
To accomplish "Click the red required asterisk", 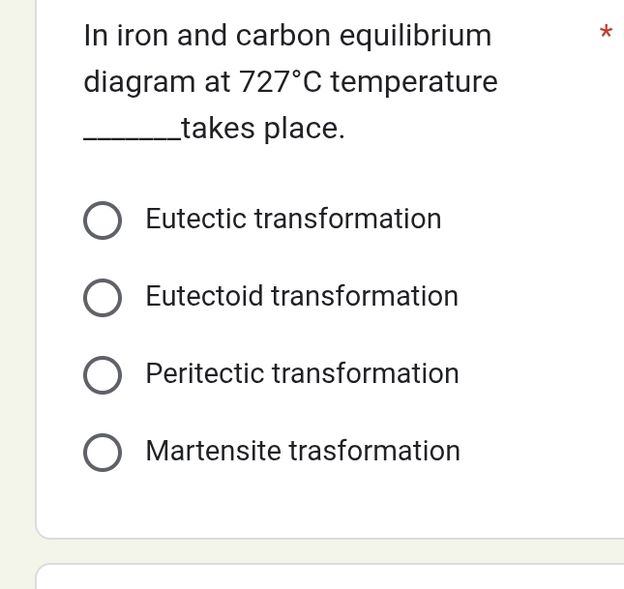I will pyautogui.click(x=606, y=33).
